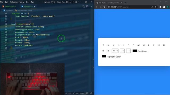Apply superscript formatting
The width and height of the screenshot is (170, 95).
click(108, 45)
